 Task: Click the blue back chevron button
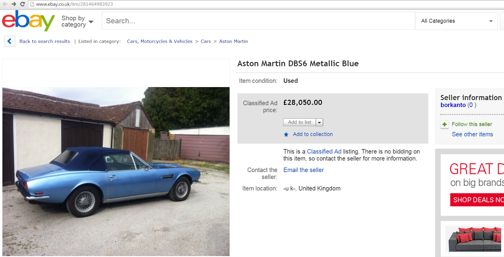click(x=9, y=41)
